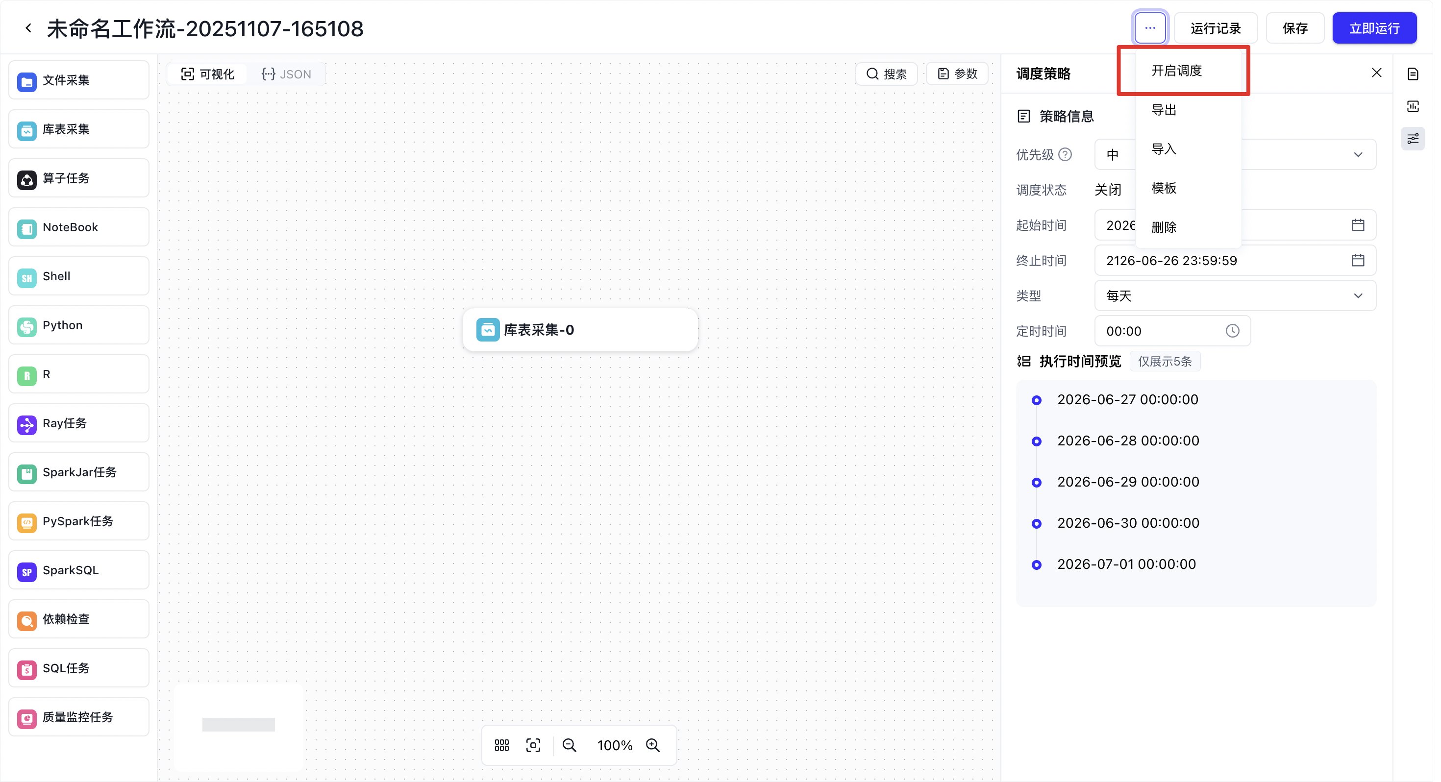Screen dimensions: 1441x782
Task: Select 开启调度 from the menu
Action: pyautogui.click(x=1194, y=71)
